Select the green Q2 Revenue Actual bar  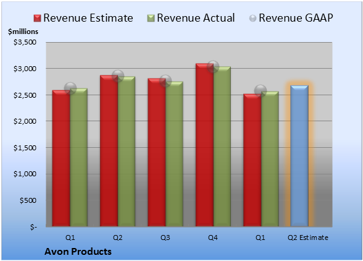click(x=127, y=152)
